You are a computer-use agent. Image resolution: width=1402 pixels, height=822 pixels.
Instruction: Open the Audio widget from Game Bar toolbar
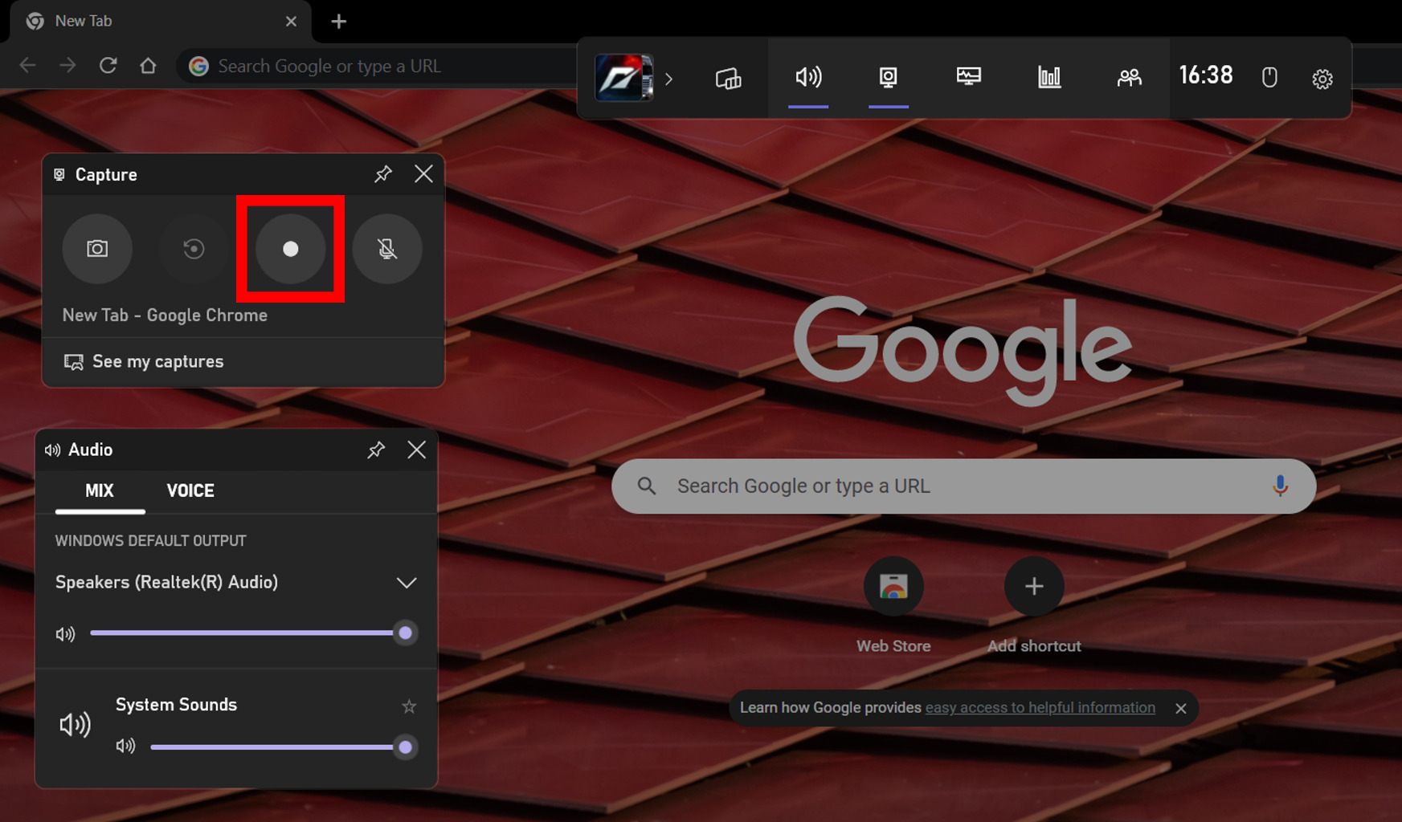click(x=808, y=77)
